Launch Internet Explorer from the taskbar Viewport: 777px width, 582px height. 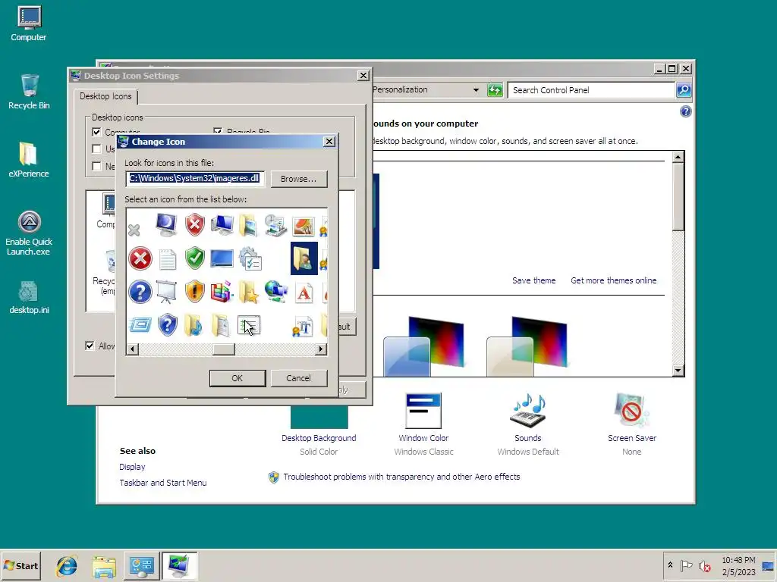pos(67,565)
